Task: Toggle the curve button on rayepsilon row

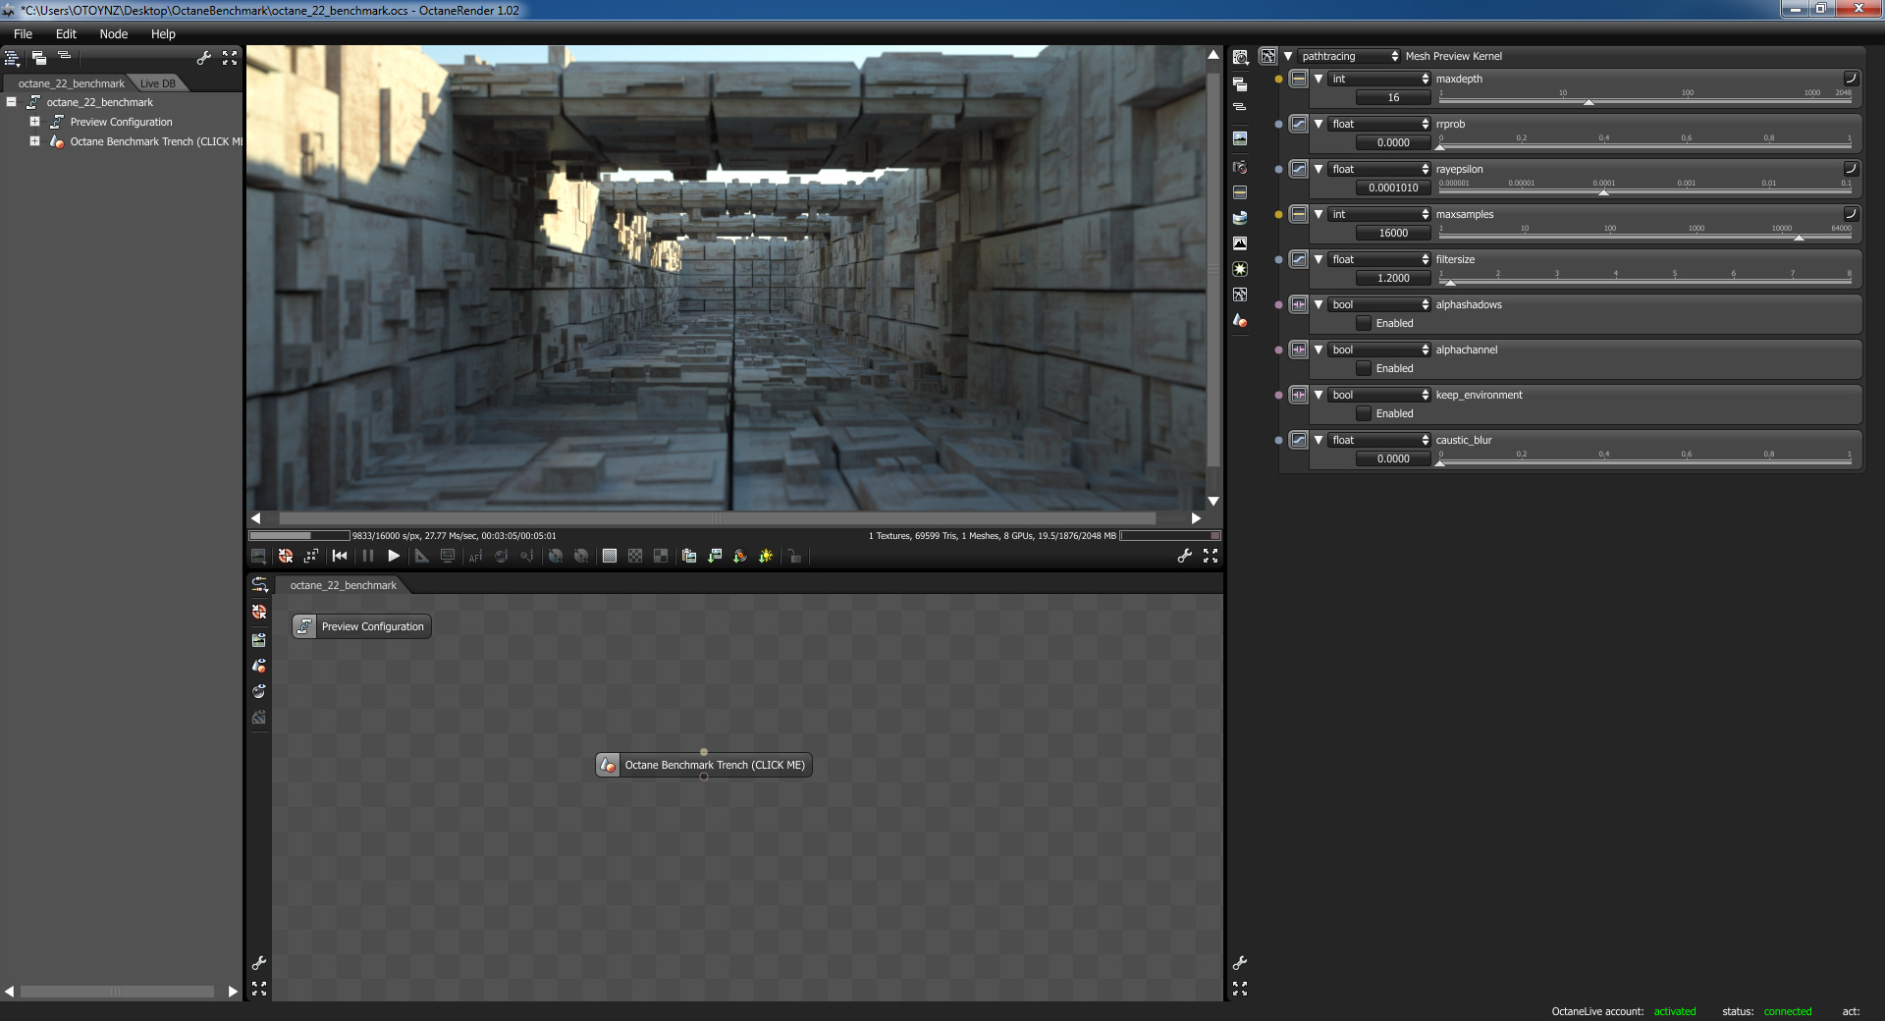Action: 1851,169
